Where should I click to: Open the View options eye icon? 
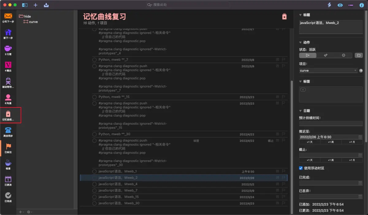340,5
